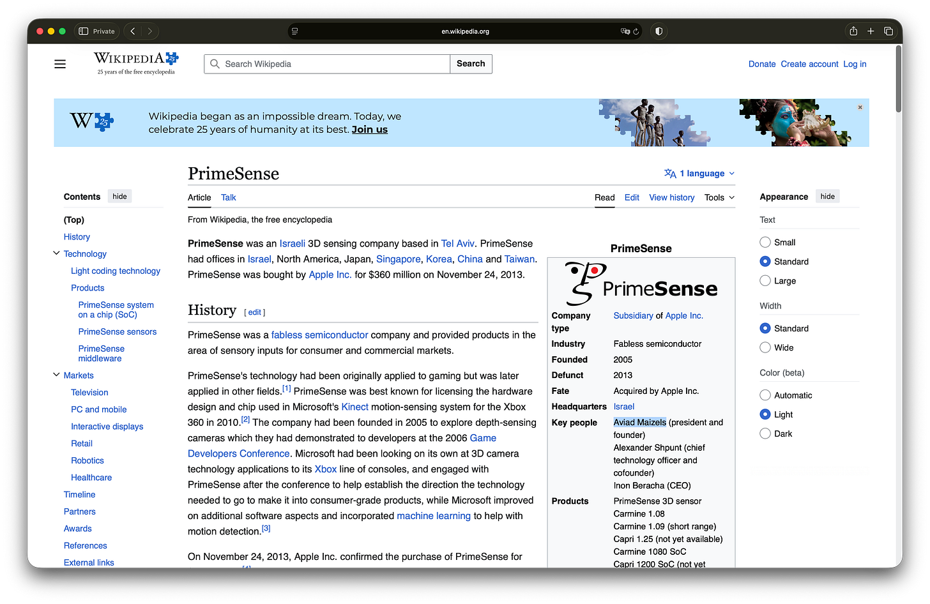Viewport: 930px width, 604px height.
Task: Select Standard text size
Action: point(765,262)
